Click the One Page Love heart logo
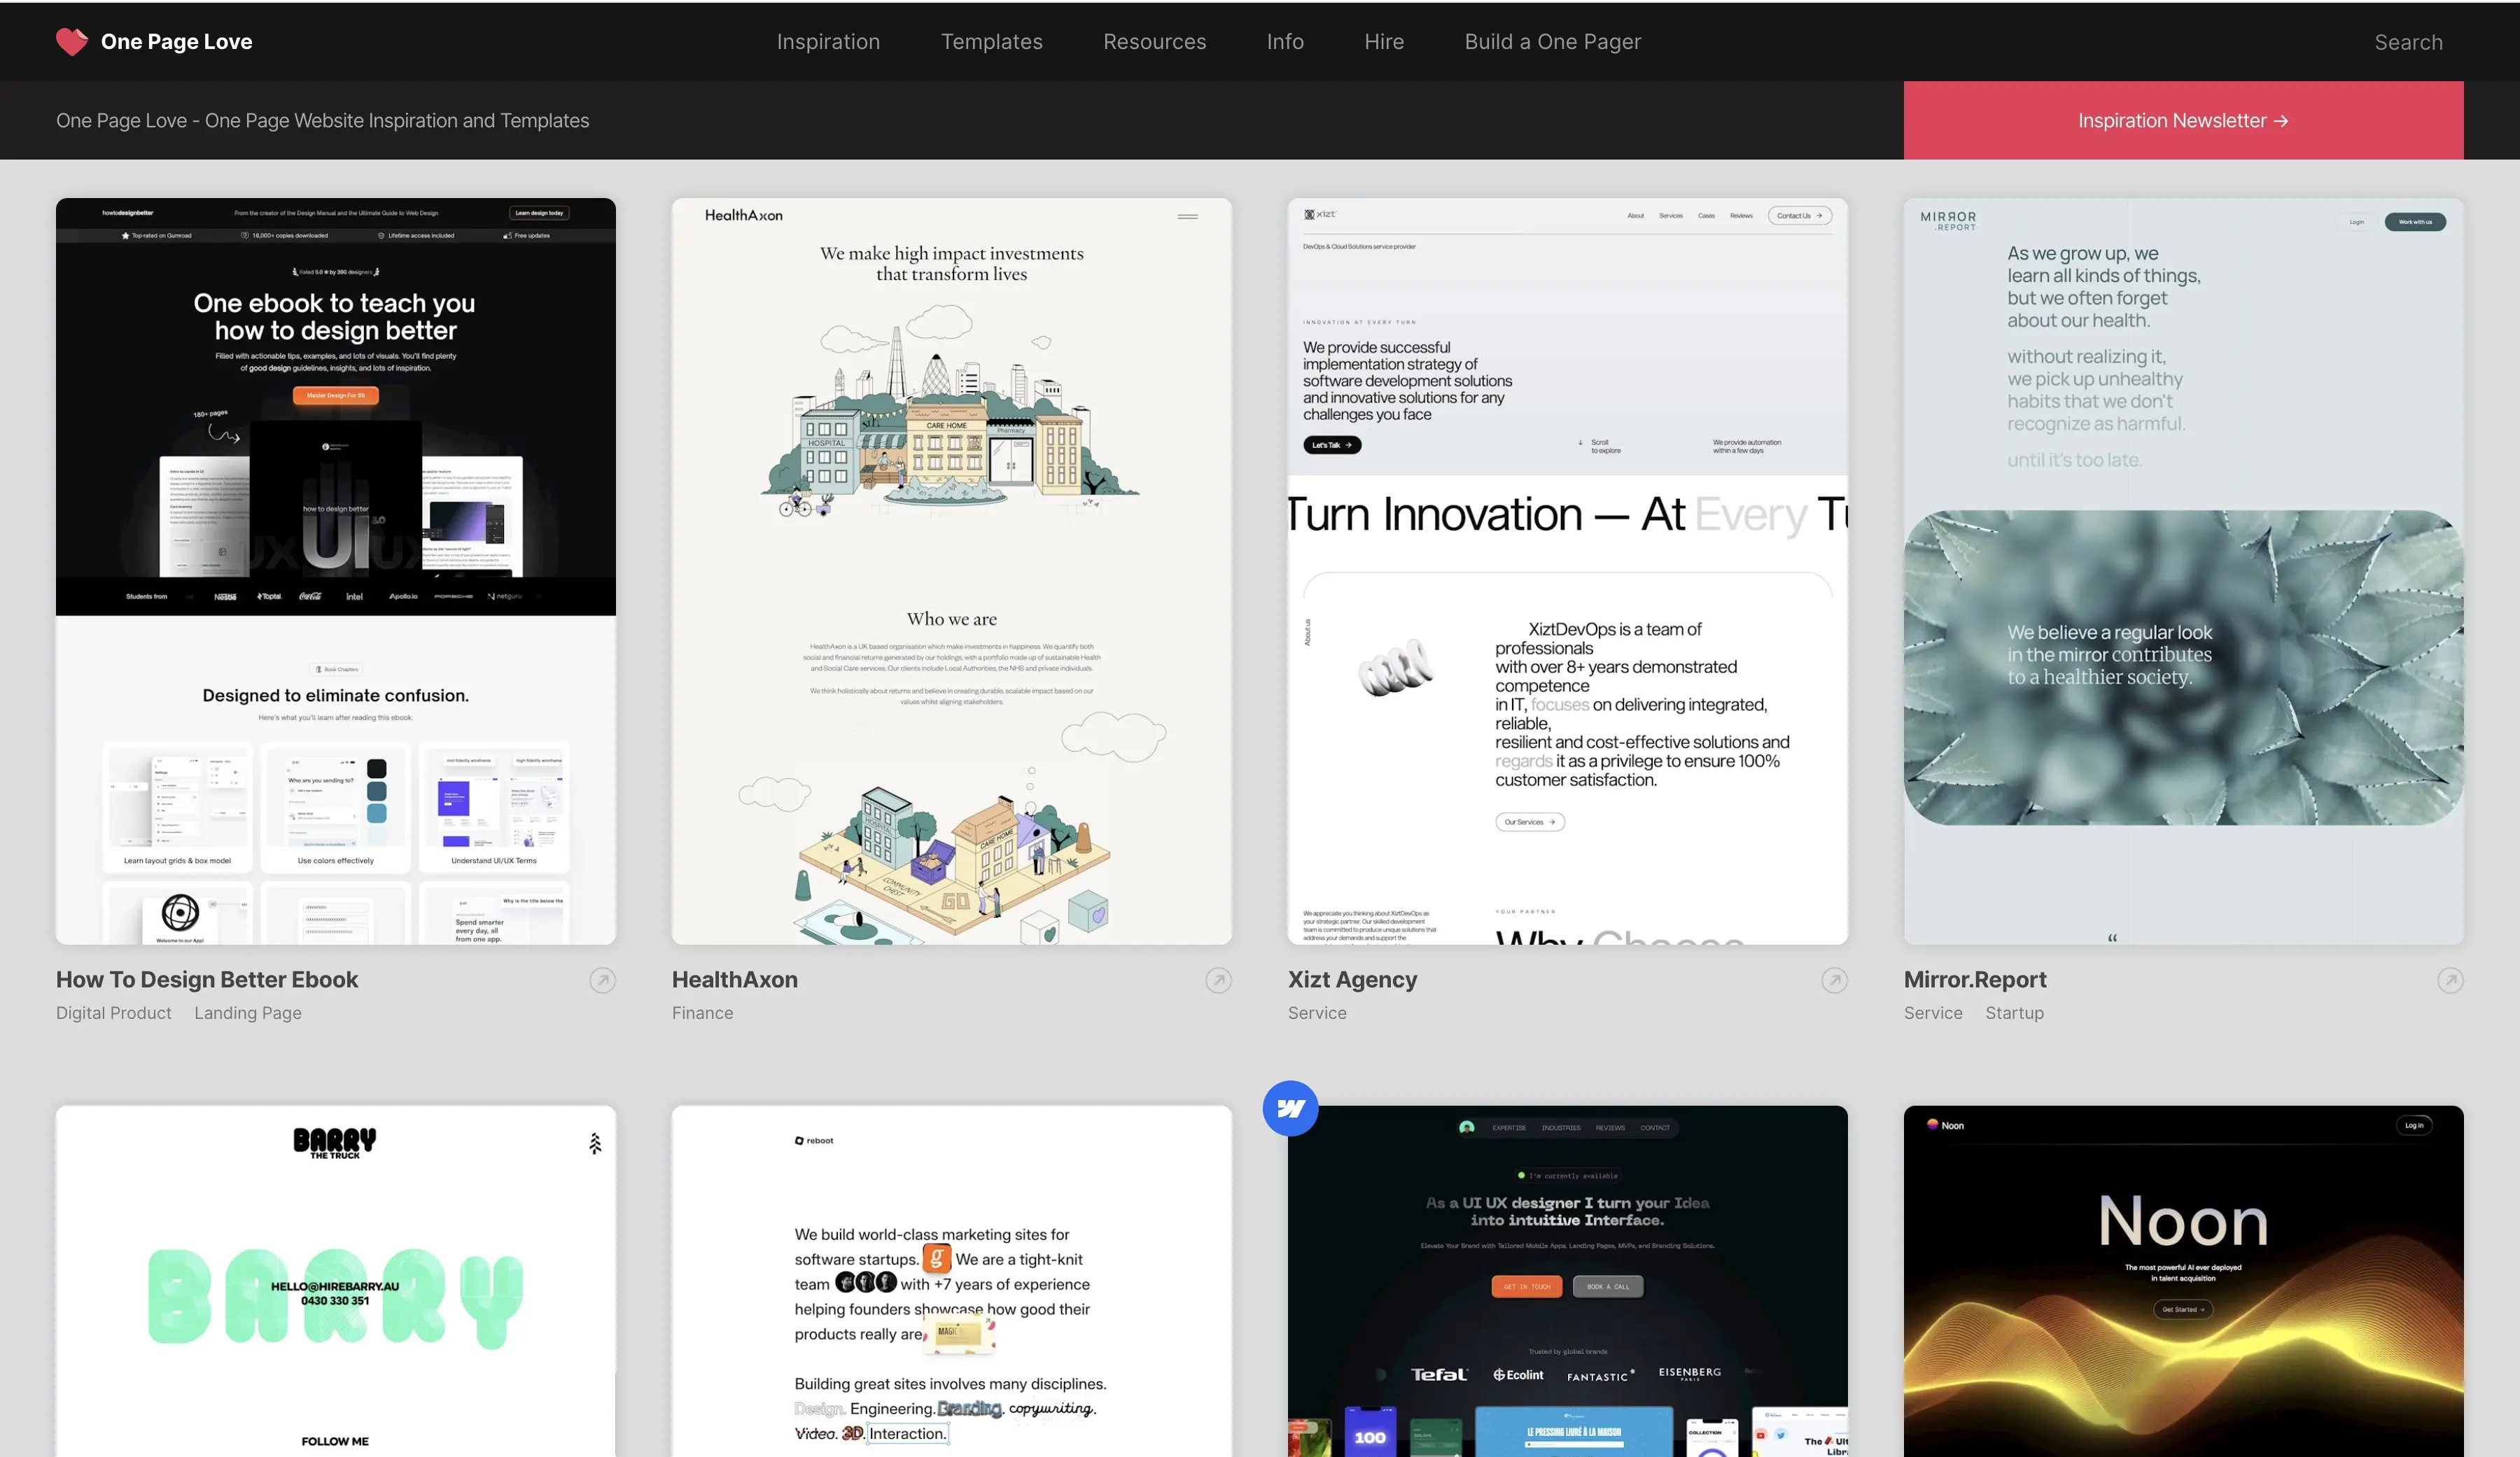 (72, 41)
